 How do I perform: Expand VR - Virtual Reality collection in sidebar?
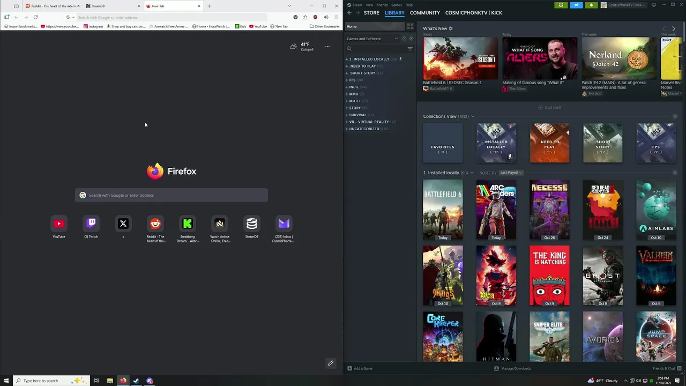[x=347, y=122]
